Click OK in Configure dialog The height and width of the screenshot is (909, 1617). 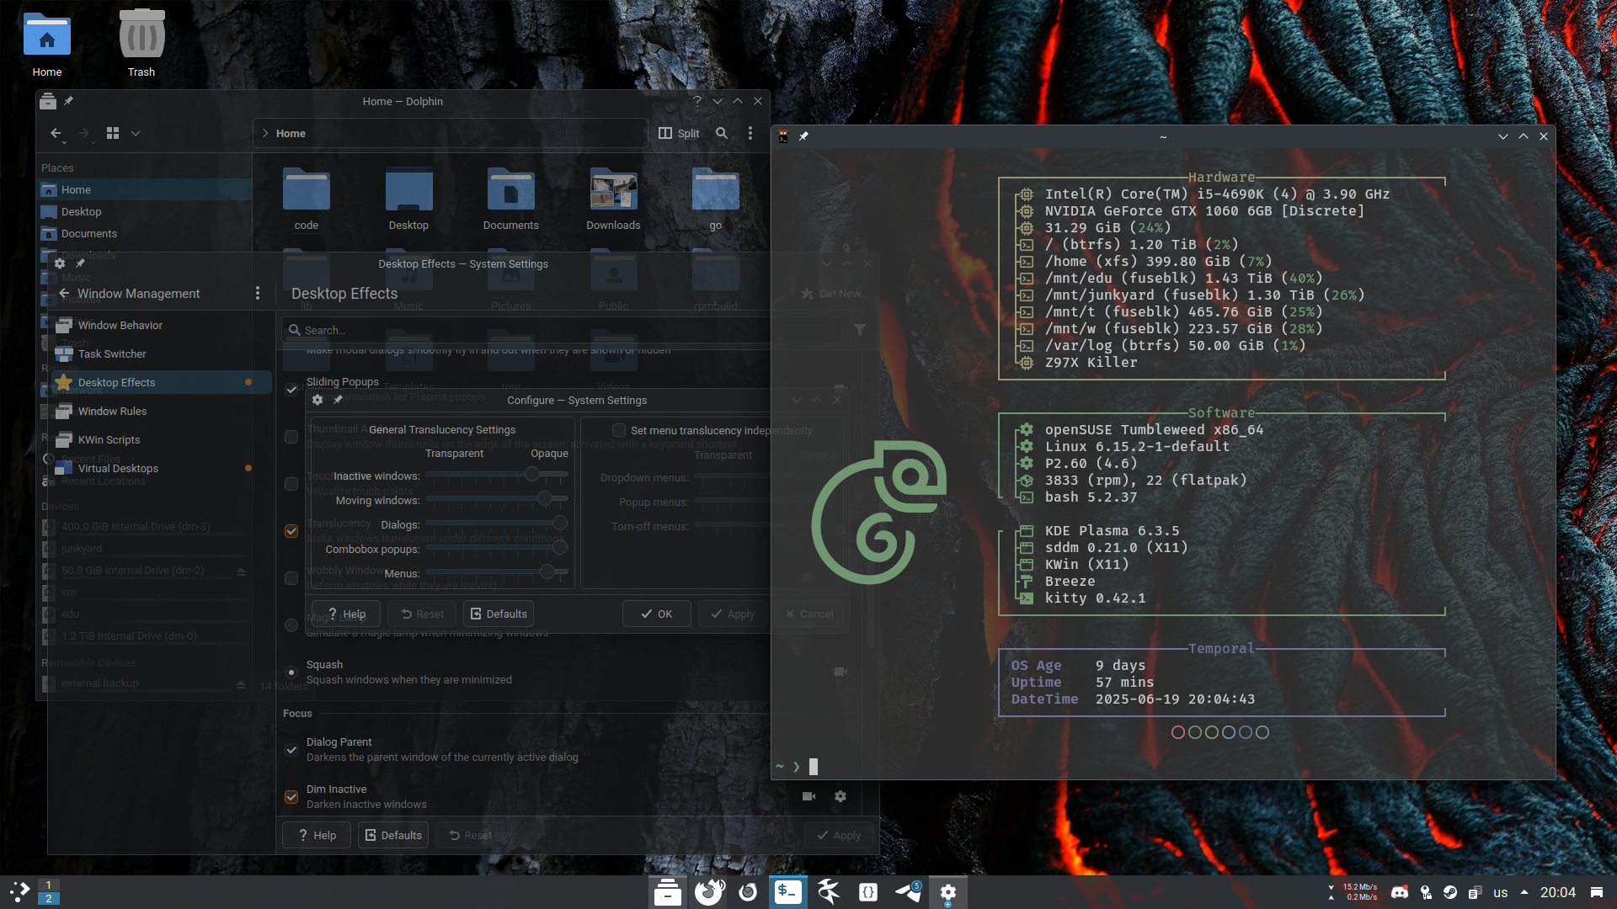coord(656,614)
